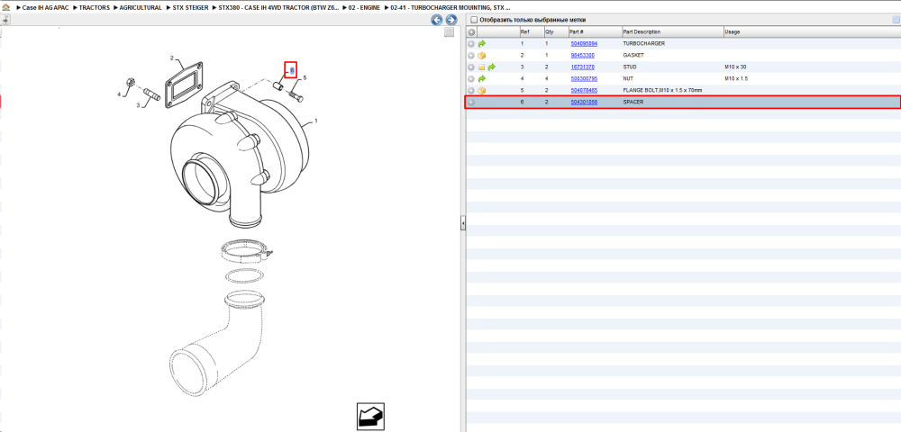This screenshot has height=432, width=901.
Task: Add SPACER row with its plus icon
Action: pos(471,102)
